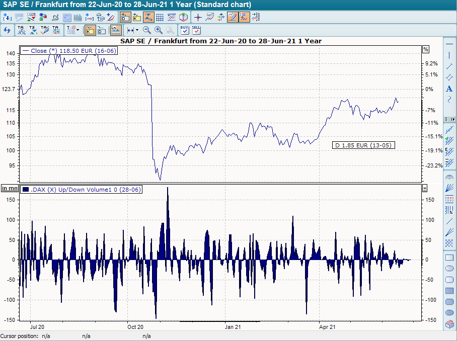457x341 pixels.
Task: Toggle the Ln logarithmic scale button
Action: point(115,30)
